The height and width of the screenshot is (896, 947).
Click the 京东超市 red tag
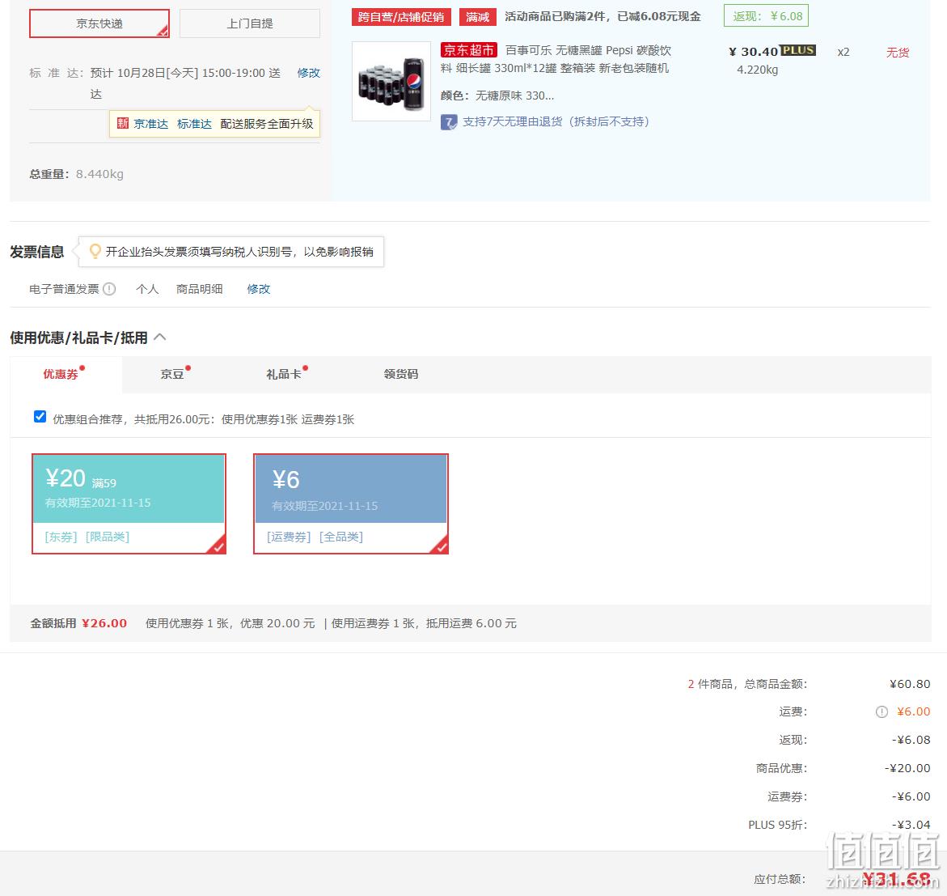pyautogui.click(x=469, y=50)
